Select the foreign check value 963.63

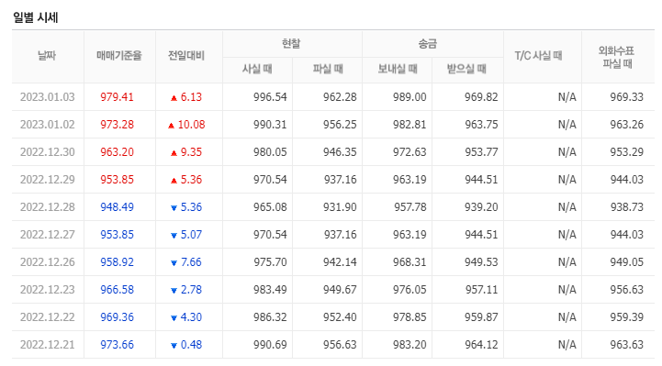(x=626, y=345)
